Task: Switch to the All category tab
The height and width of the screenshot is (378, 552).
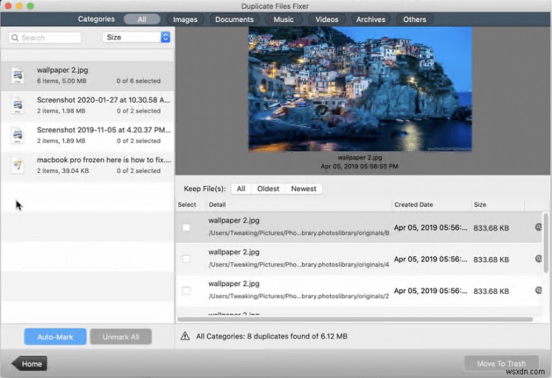Action: [142, 19]
